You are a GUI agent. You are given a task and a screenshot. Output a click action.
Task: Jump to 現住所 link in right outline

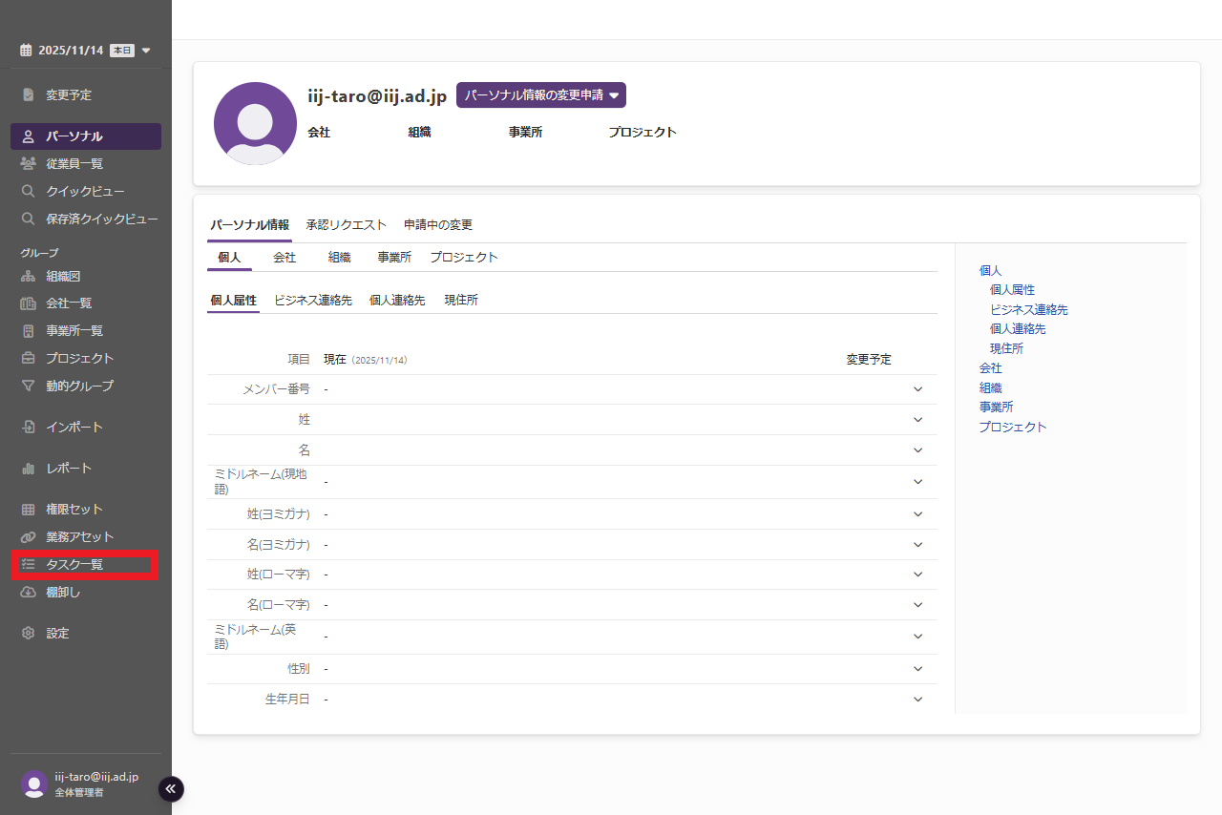pos(1006,348)
